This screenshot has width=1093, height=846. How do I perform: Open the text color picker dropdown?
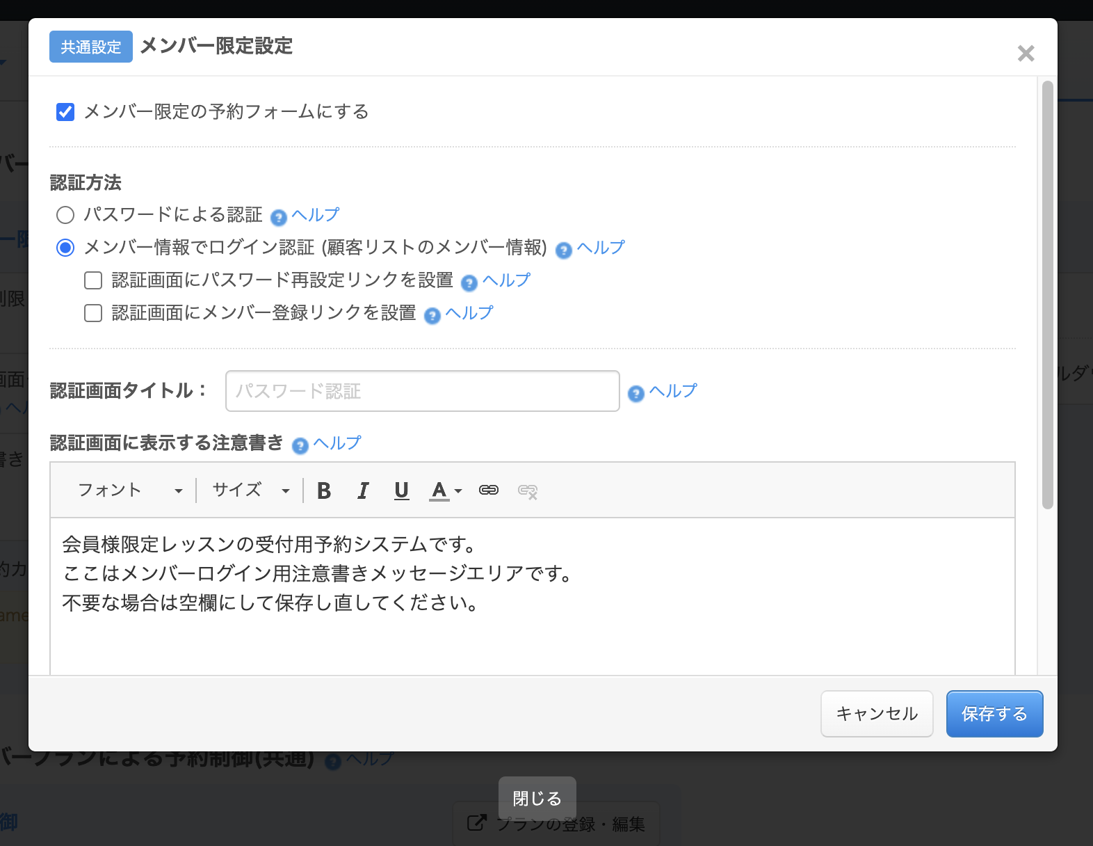(x=446, y=490)
